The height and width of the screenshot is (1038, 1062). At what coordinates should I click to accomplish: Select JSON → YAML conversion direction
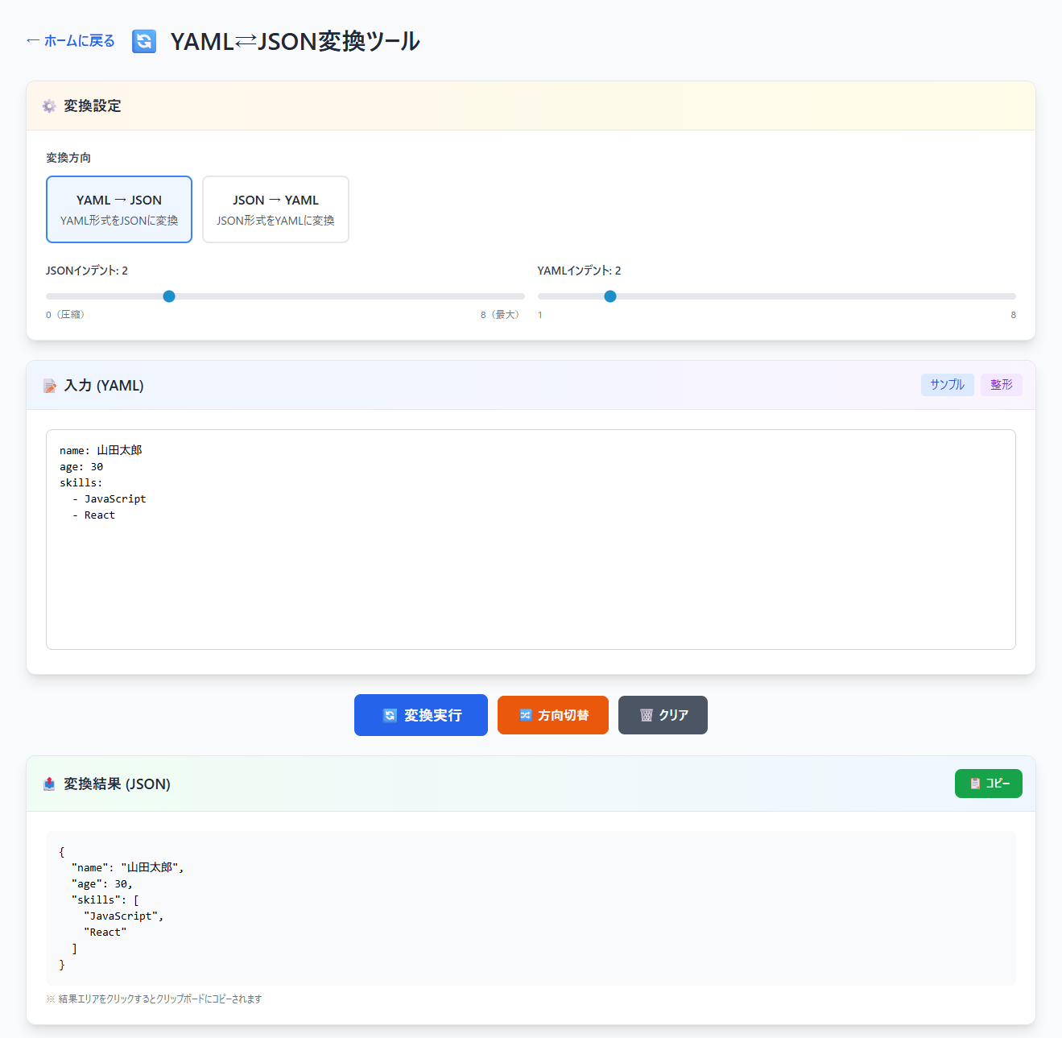275,209
